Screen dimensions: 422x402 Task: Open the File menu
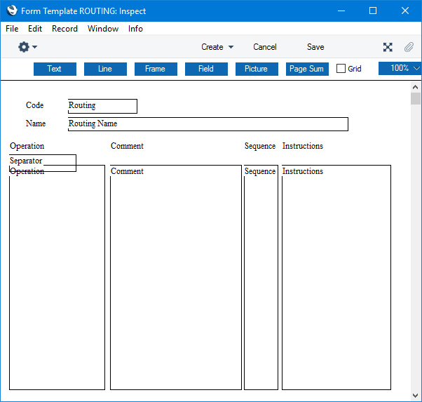[12, 29]
